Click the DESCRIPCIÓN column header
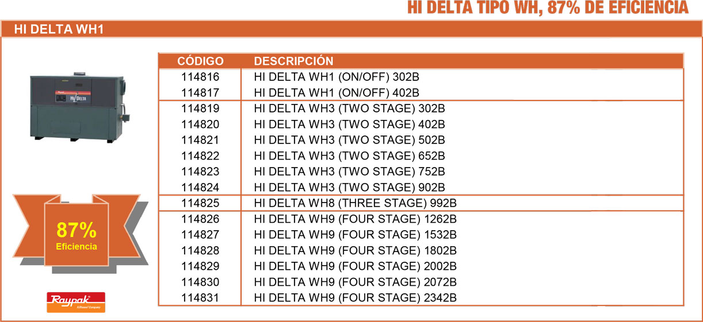This screenshot has width=703, height=322. click(x=293, y=61)
